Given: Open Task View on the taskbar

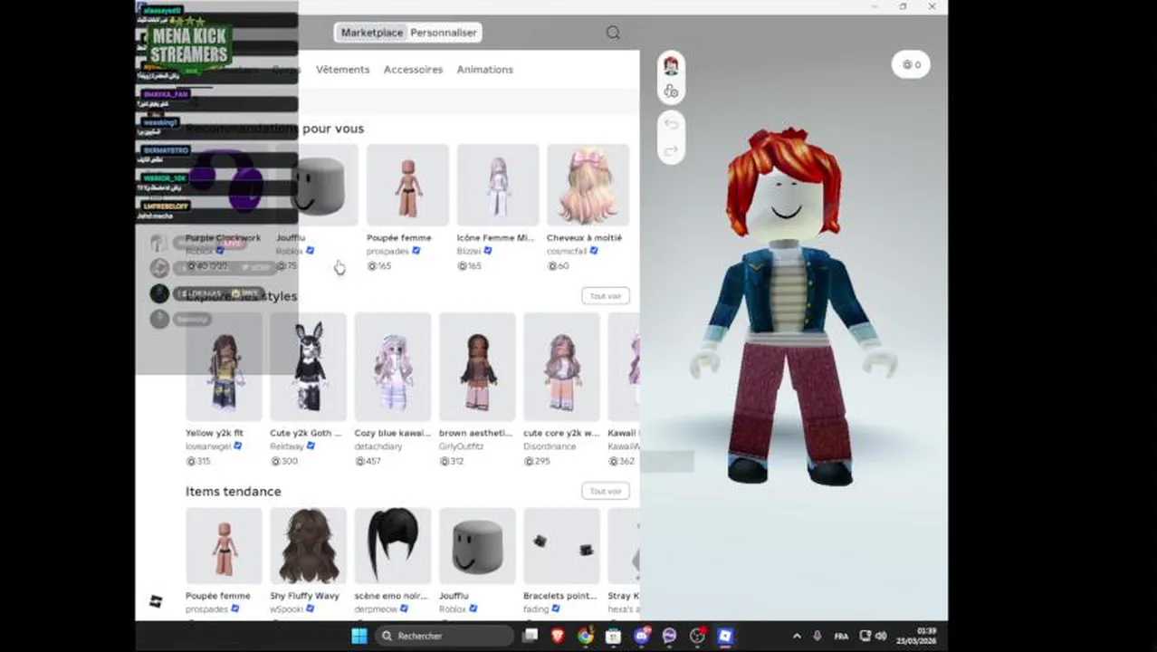Looking at the screenshot, I should 531,636.
